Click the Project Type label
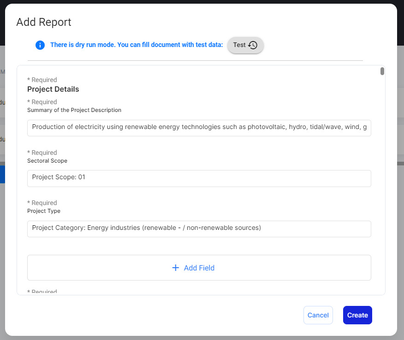The height and width of the screenshot is (340, 404). point(44,211)
